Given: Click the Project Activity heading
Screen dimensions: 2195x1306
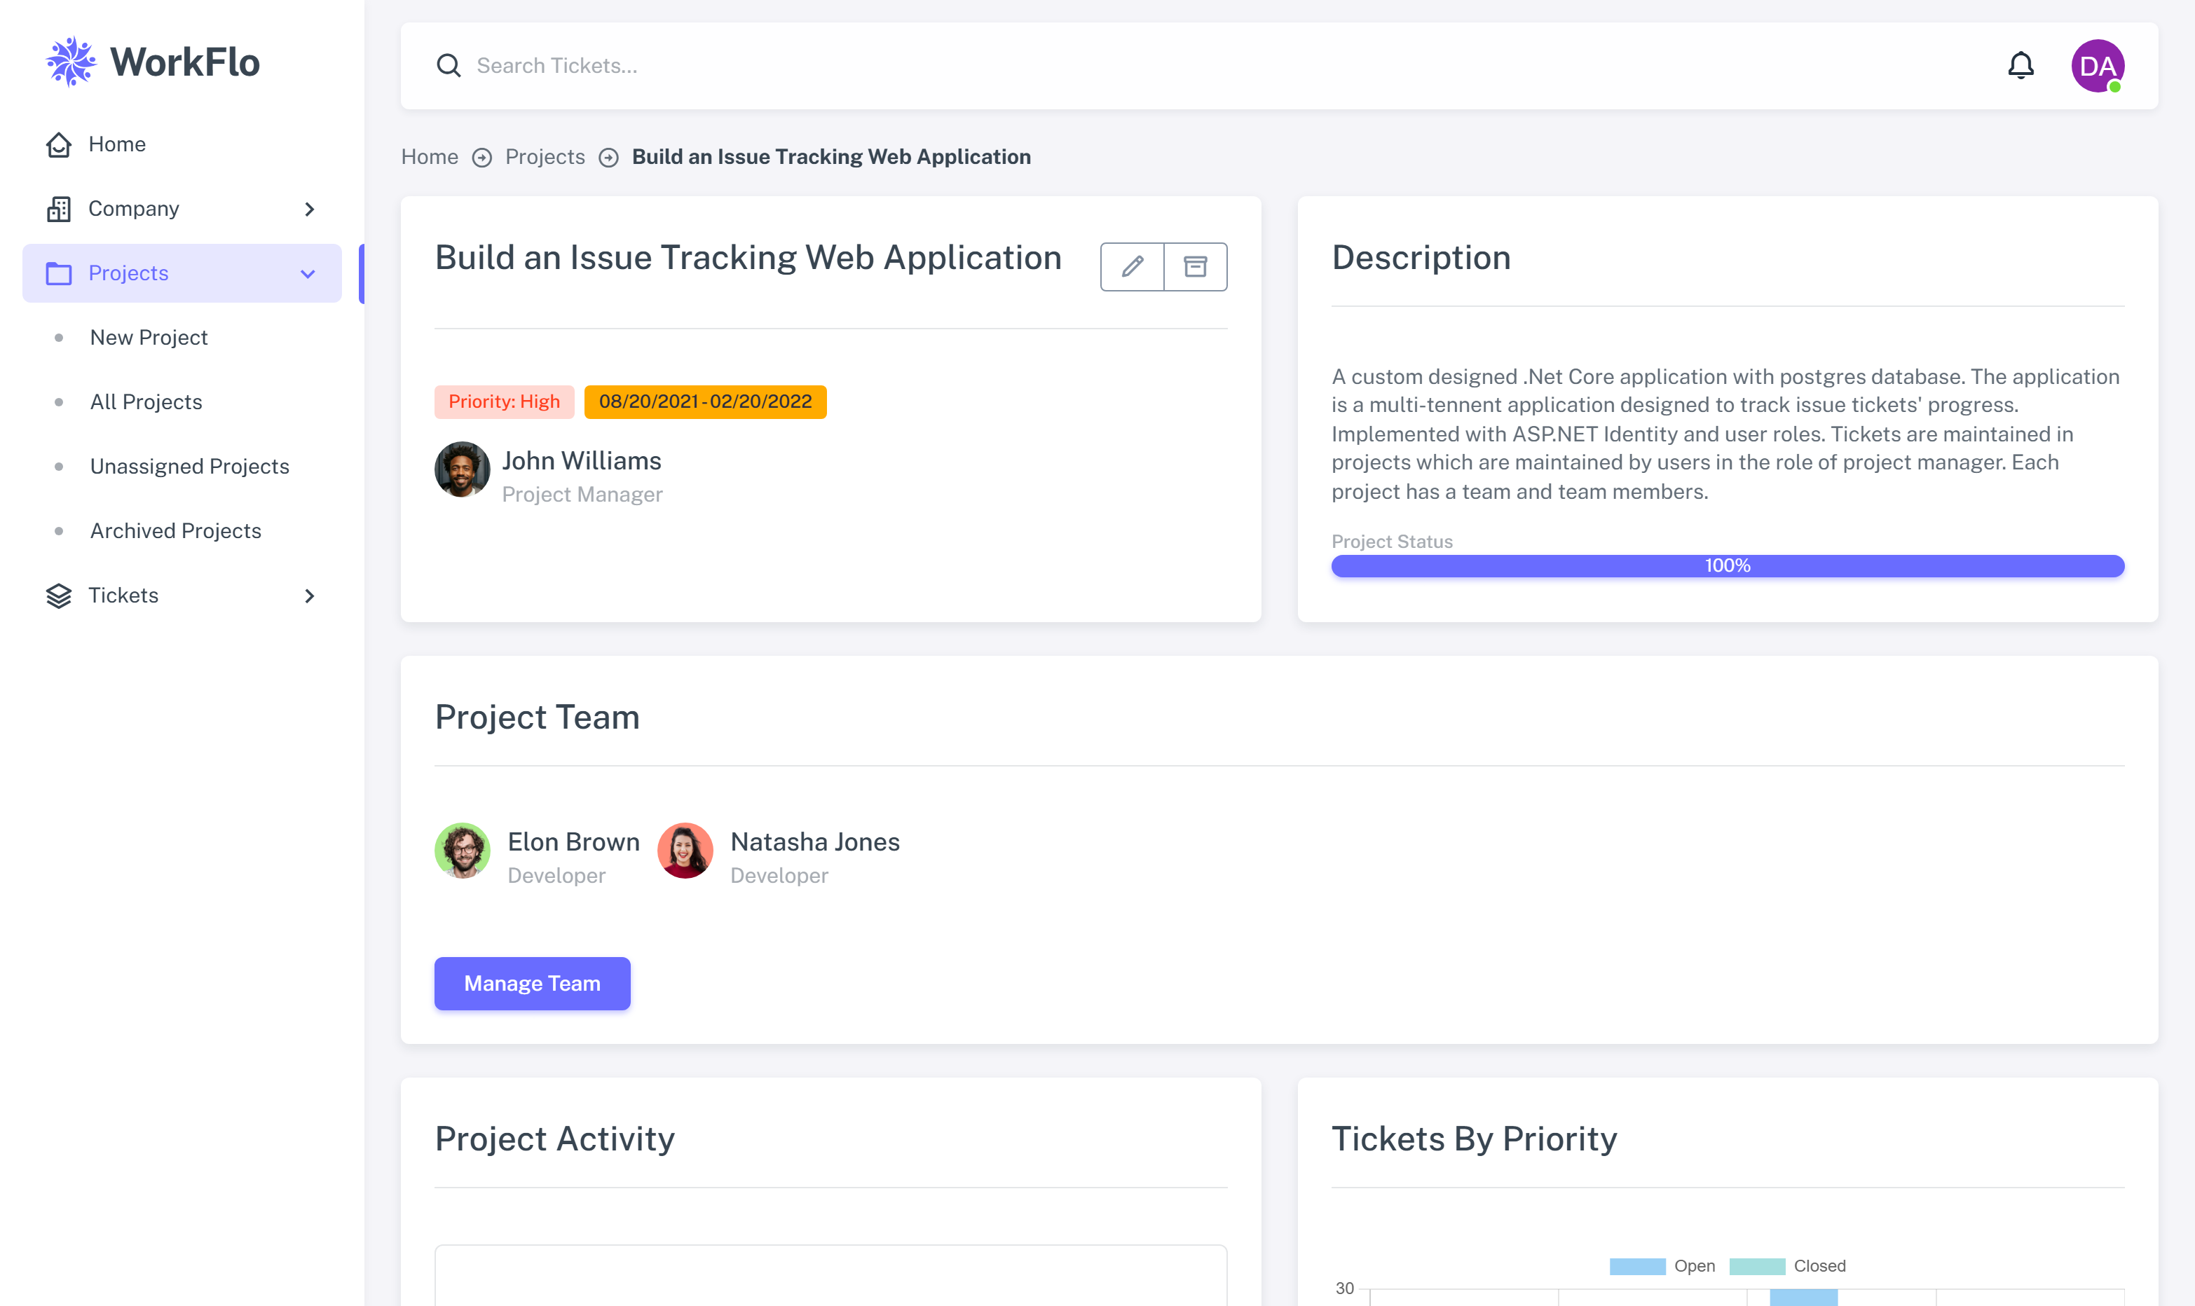Looking at the screenshot, I should (x=554, y=1139).
